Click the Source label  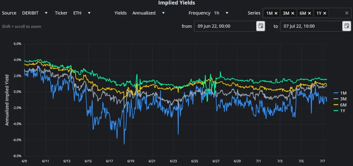coord(9,13)
